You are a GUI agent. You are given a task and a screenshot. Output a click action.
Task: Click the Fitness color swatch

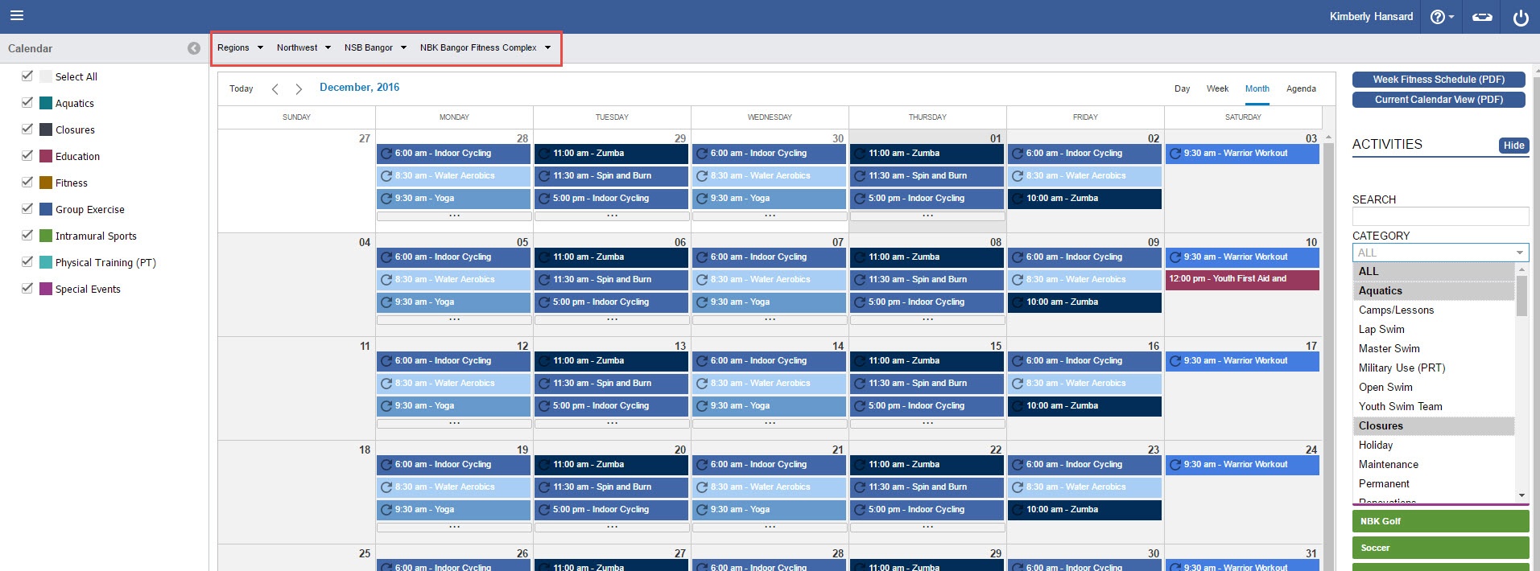tap(46, 183)
